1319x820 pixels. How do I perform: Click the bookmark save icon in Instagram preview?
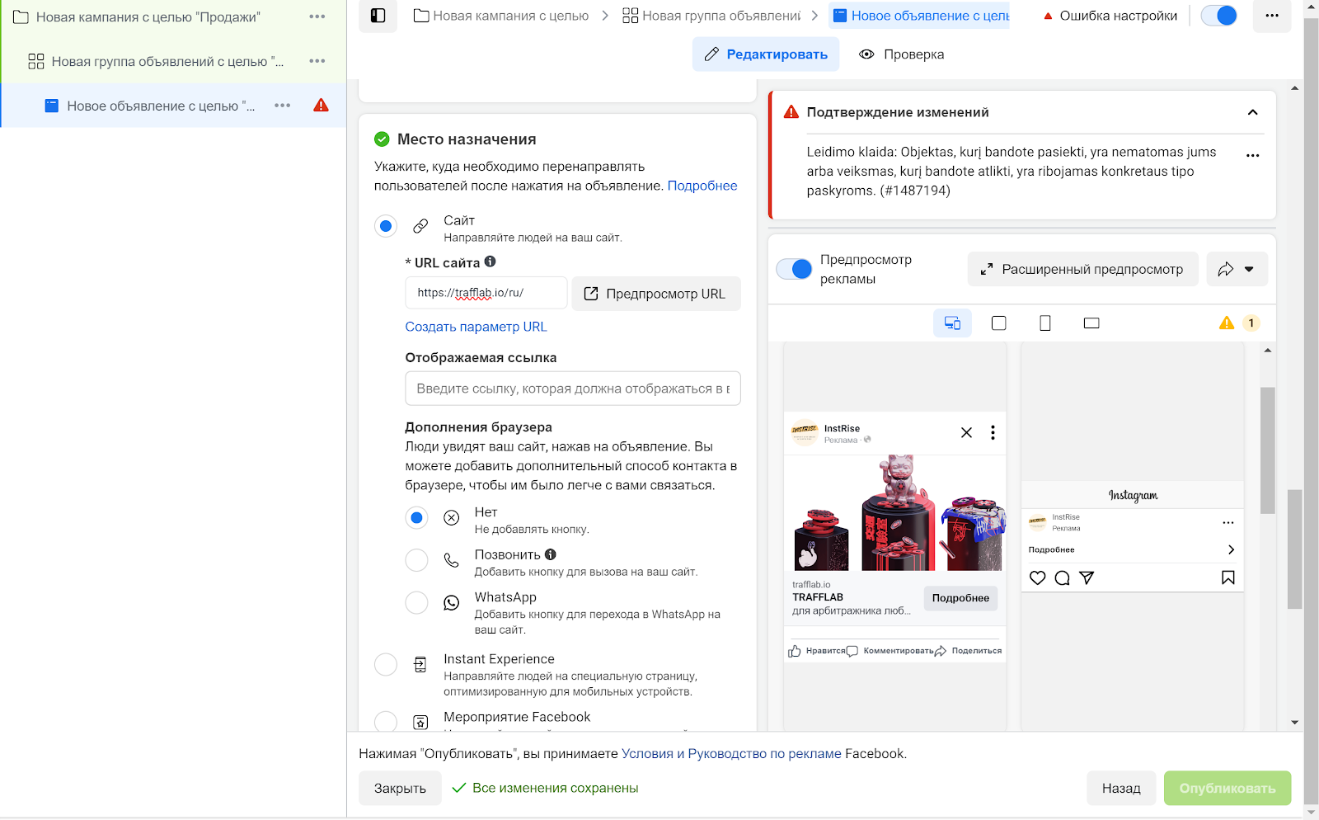coord(1228,578)
